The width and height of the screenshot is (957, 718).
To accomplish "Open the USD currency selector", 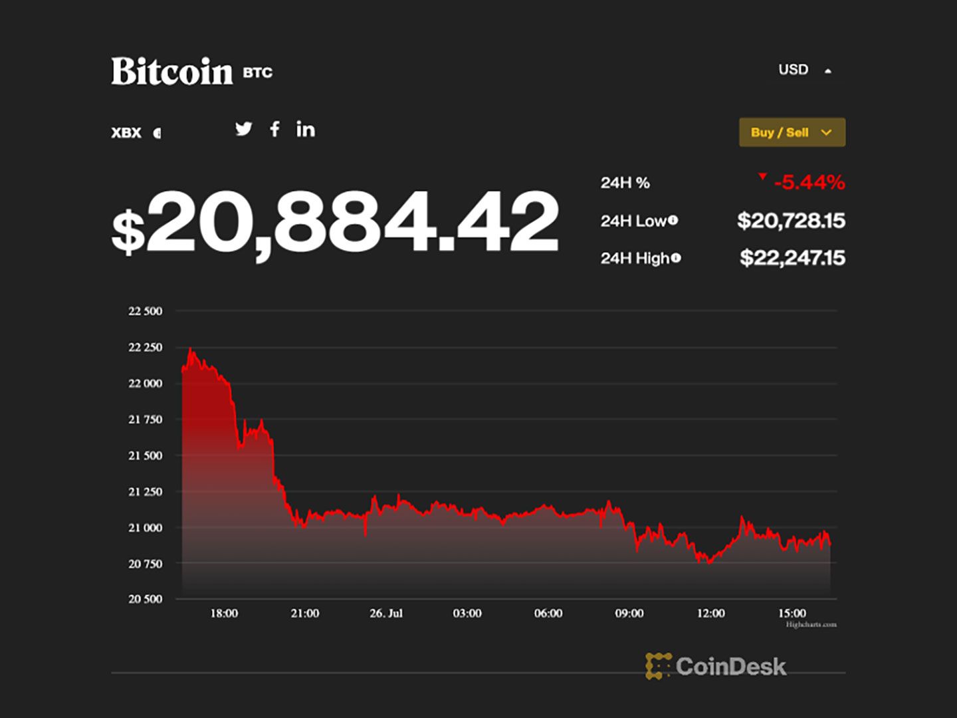I will [x=793, y=69].
